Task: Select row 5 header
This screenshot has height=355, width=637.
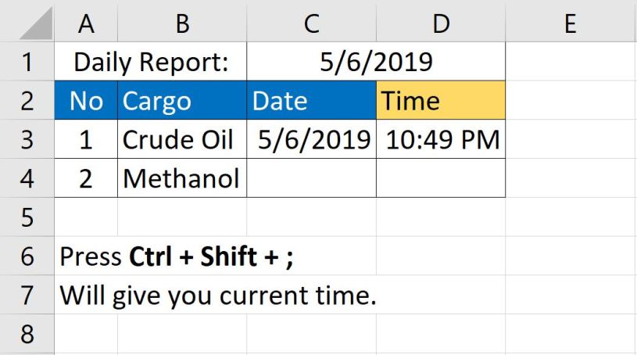Action: [27, 217]
